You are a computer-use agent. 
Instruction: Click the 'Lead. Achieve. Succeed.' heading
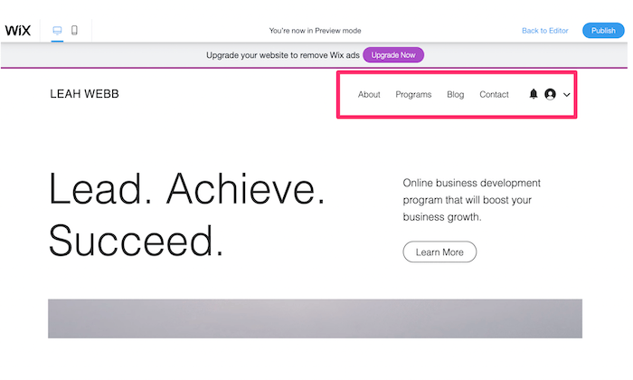pos(186,214)
